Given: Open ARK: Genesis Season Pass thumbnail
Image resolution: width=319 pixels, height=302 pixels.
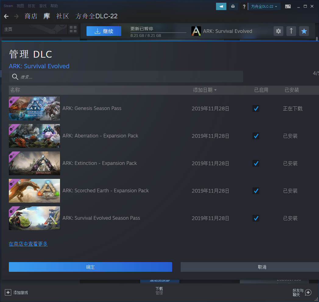Looking at the screenshot, I should coord(34,108).
